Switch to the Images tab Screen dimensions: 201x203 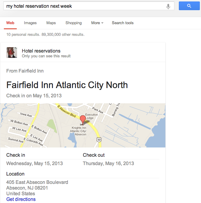[30, 23]
